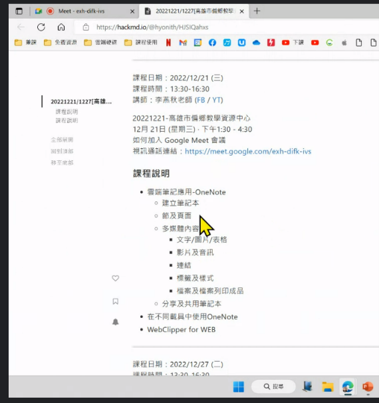Open the blue U icon bookmark
379x403 pixels.
point(241,43)
